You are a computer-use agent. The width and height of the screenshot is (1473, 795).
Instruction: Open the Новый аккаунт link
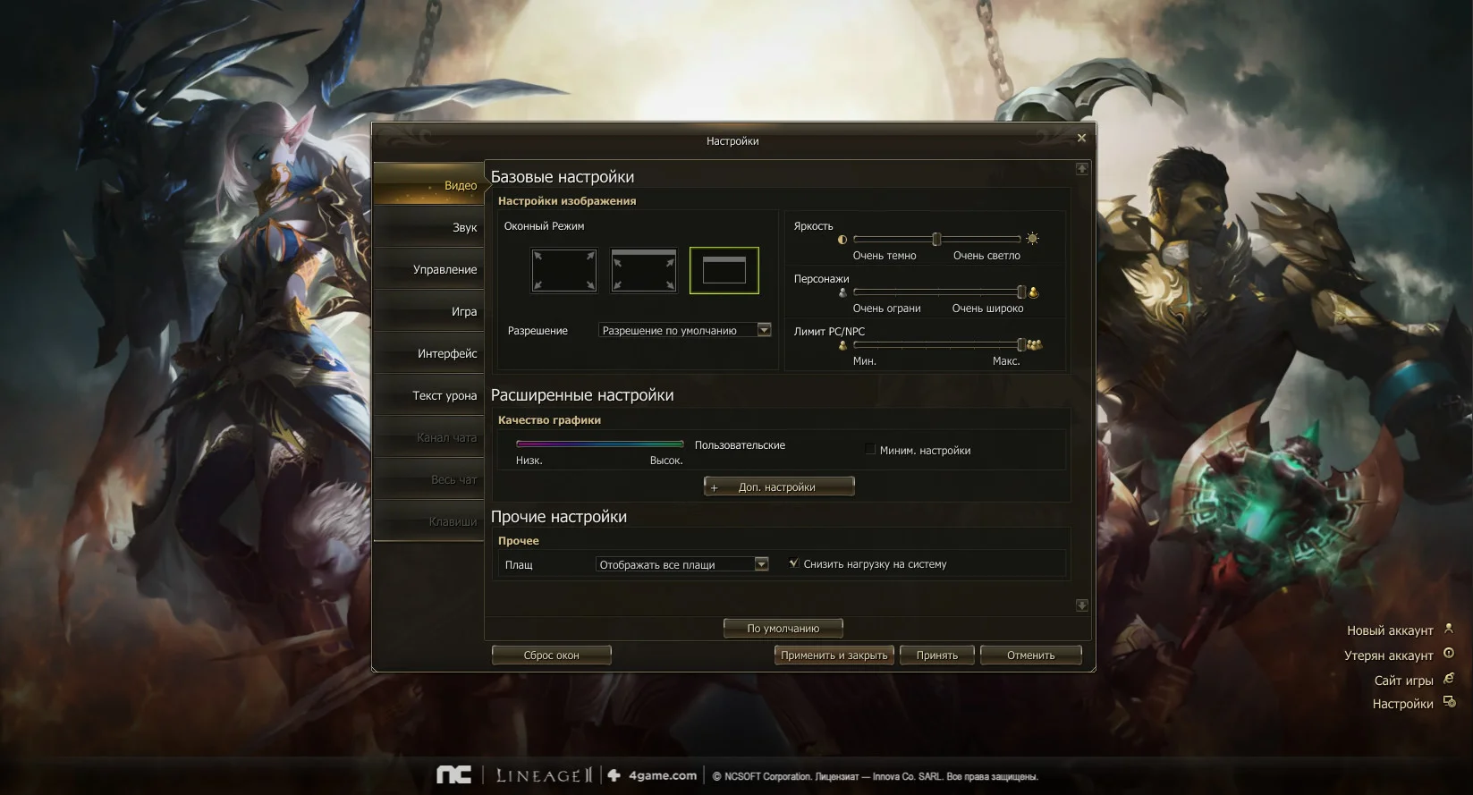[1390, 630]
